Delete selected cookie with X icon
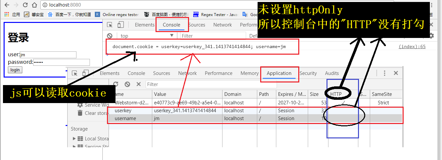The height and width of the screenshot is (160, 442). [x=138, y=84]
